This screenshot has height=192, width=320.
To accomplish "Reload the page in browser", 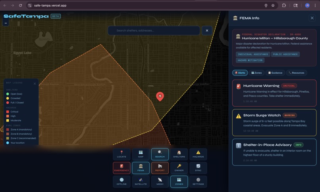I will click(x=20, y=6).
